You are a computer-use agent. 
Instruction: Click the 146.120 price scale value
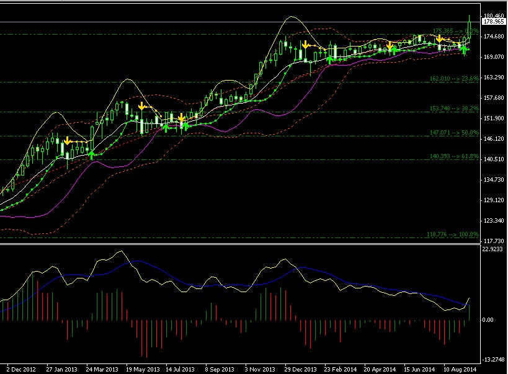(x=494, y=138)
